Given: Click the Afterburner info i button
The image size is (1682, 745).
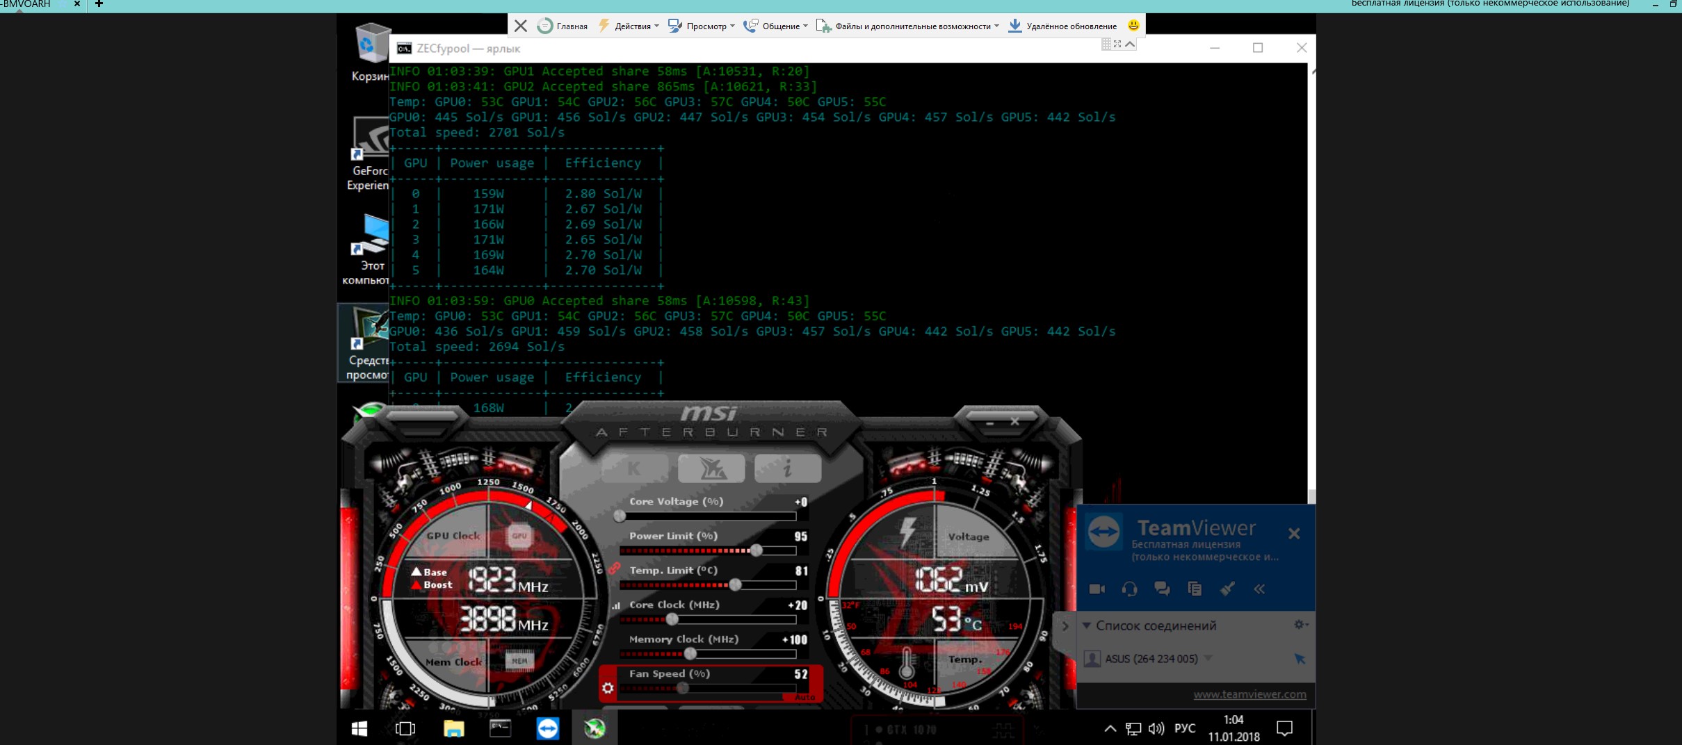Looking at the screenshot, I should (788, 468).
